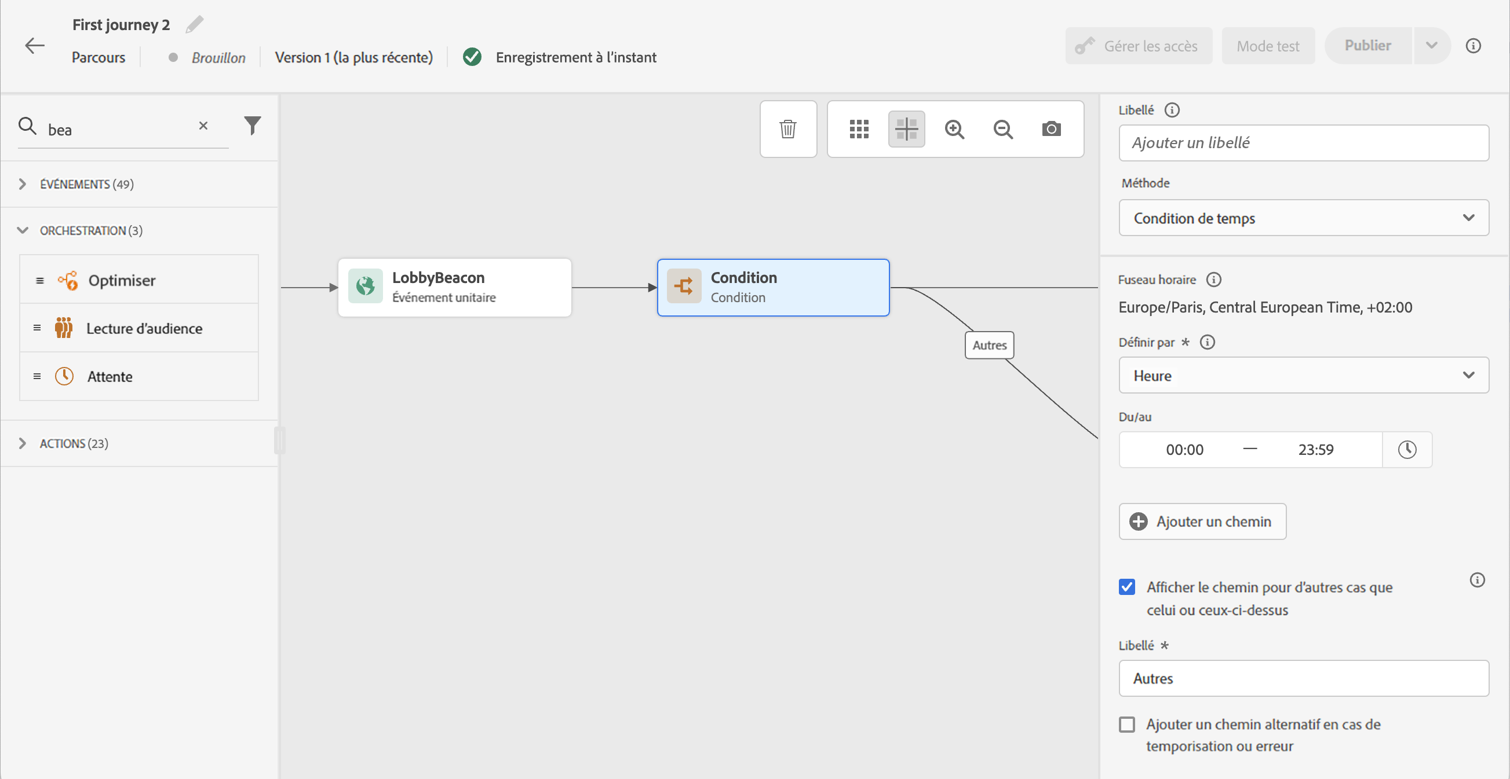Click the grid layout icon

[x=859, y=128]
